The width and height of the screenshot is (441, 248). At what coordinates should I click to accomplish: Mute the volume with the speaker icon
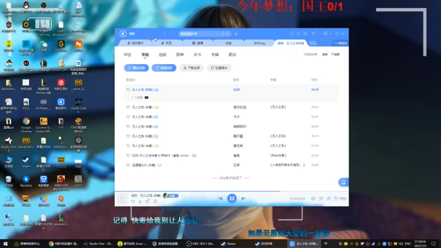point(313,198)
